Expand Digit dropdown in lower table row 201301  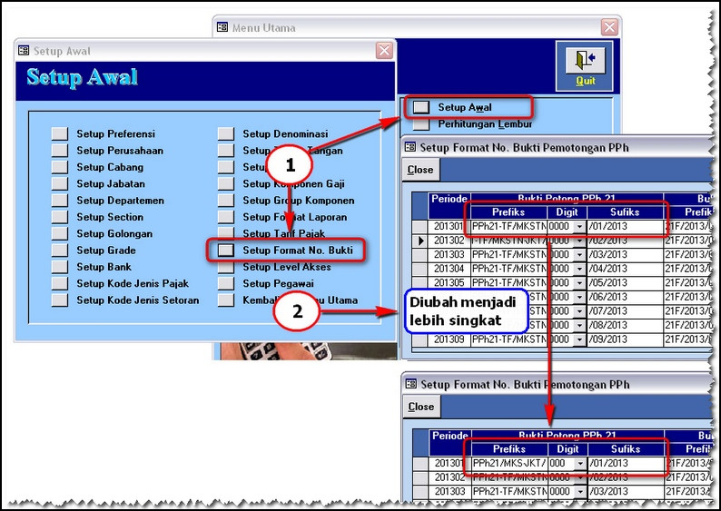coord(580,464)
